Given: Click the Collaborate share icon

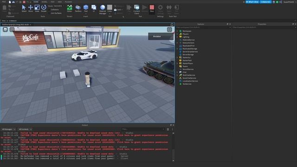Looking at the screenshot, I should (280, 2).
